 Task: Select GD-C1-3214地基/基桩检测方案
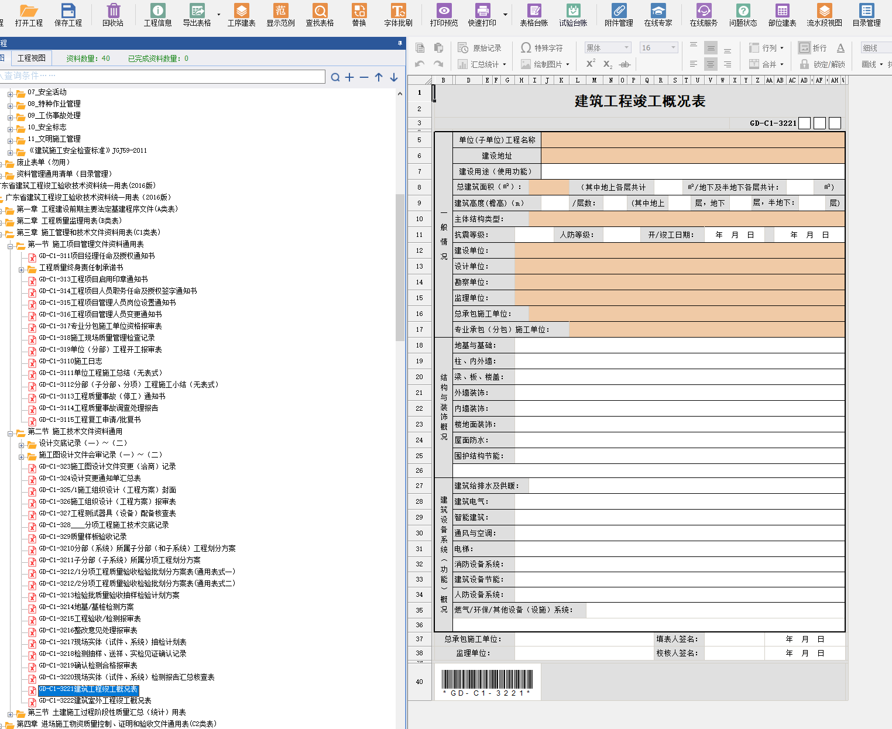point(86,607)
